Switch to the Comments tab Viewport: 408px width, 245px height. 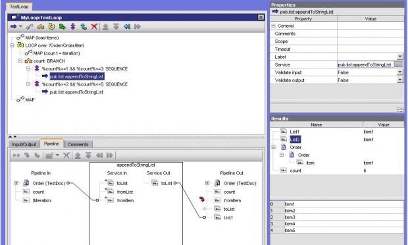pyautogui.click(x=78, y=144)
